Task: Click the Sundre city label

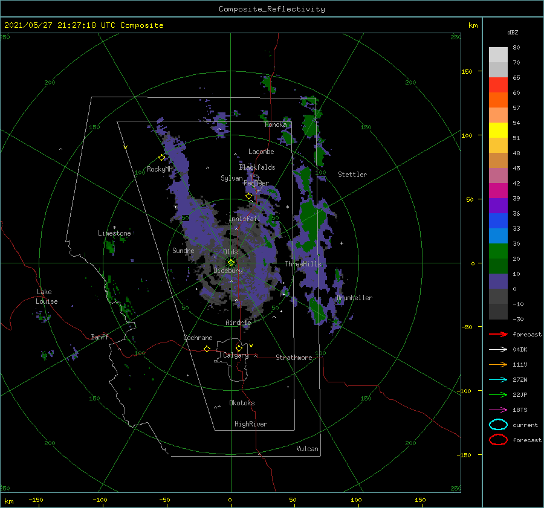Action: 183,251
